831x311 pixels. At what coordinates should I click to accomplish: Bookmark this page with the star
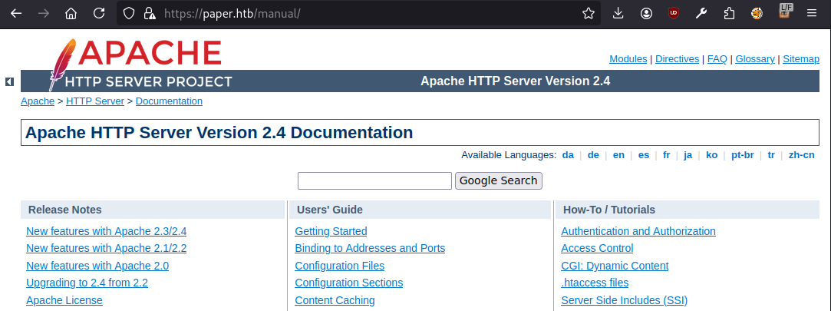pyautogui.click(x=589, y=13)
